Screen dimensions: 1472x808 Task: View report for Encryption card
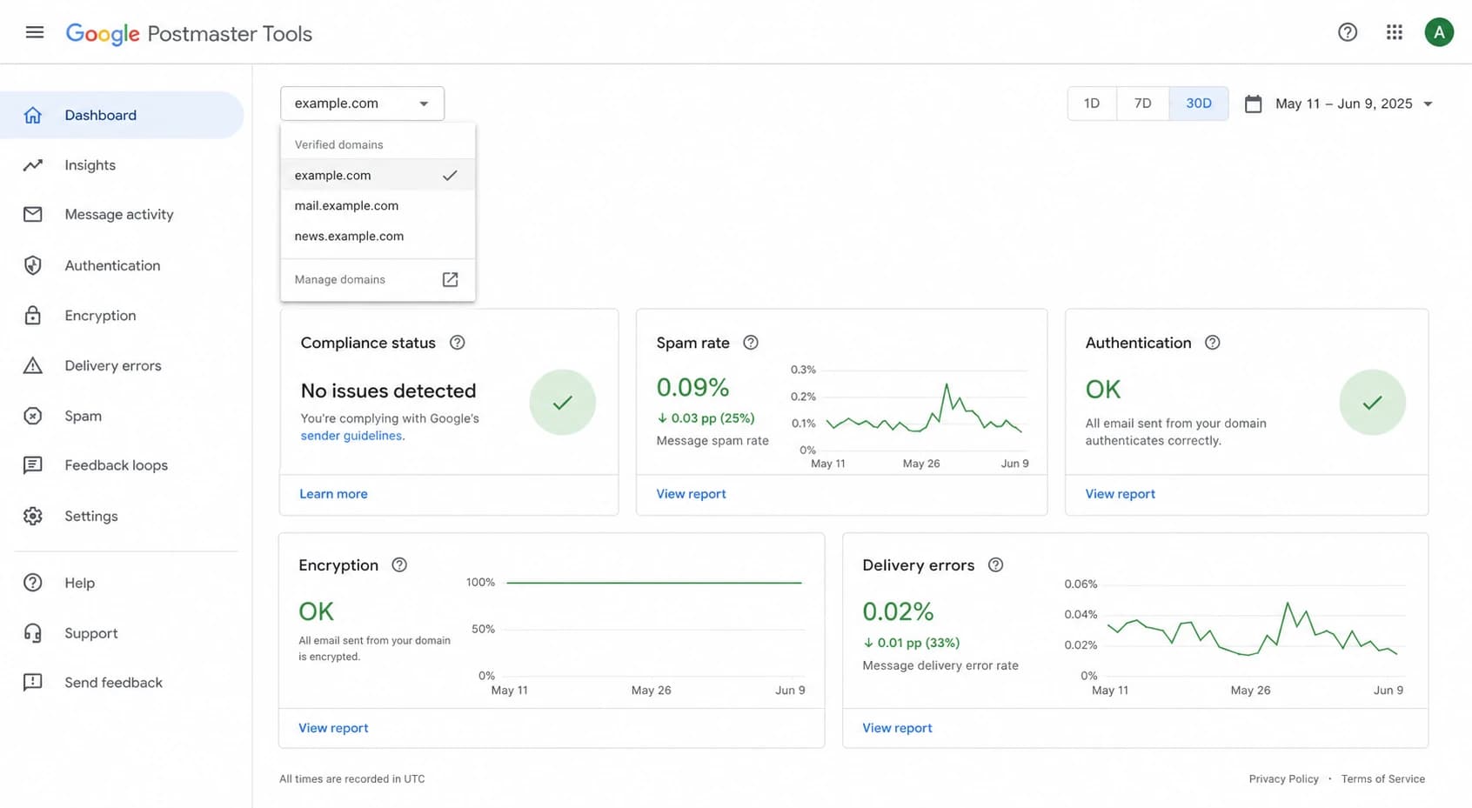click(x=333, y=727)
